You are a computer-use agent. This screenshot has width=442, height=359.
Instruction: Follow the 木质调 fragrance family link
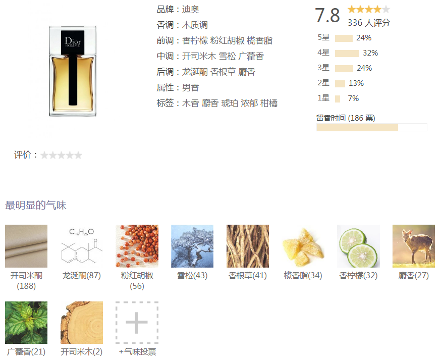(195, 25)
